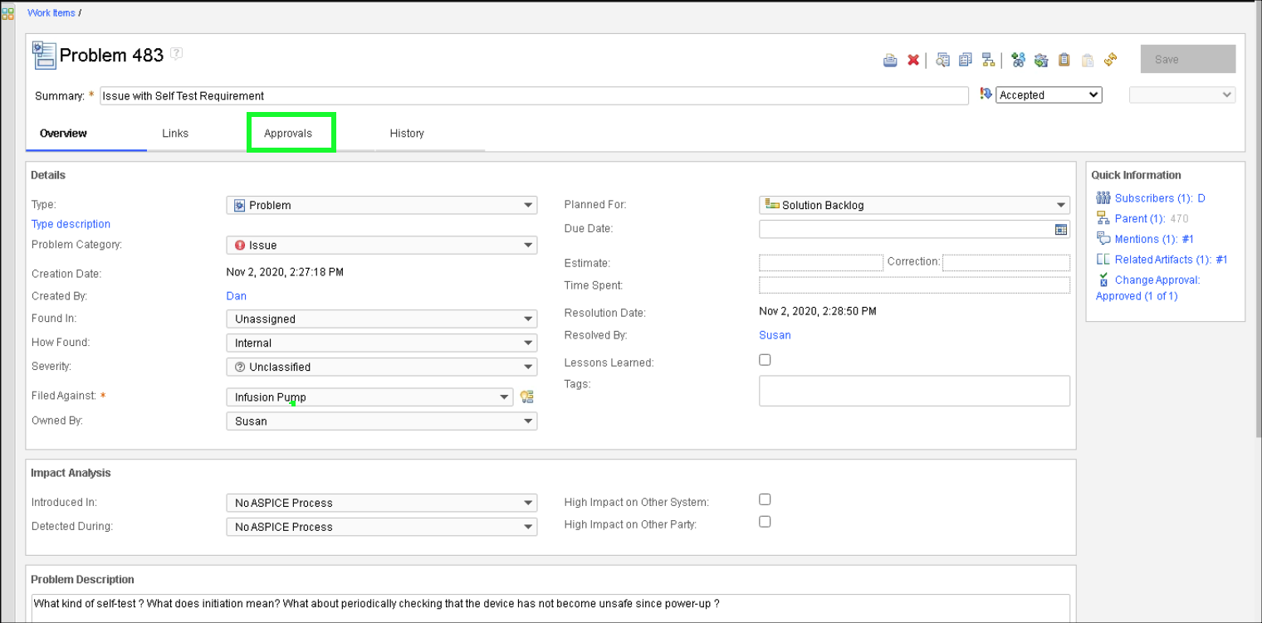Click the create child work item icon
Viewport: 1262px width, 623px height.
(988, 60)
